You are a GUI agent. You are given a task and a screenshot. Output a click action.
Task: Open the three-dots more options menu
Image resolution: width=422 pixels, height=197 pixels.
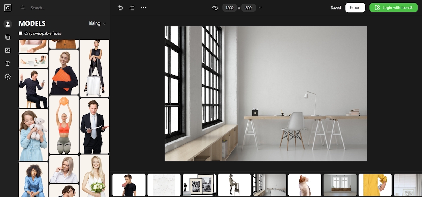(143, 7)
